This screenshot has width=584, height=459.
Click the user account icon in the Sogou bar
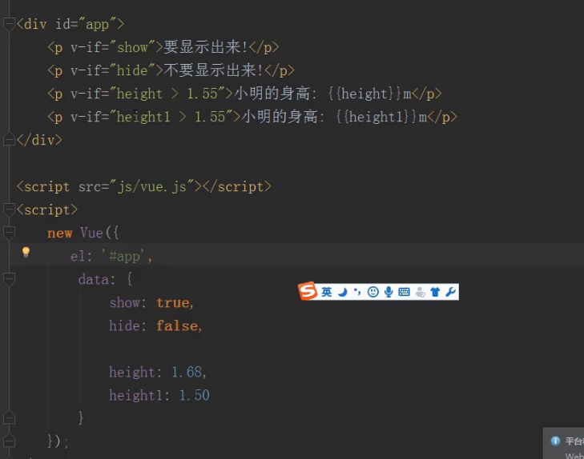[420, 293]
